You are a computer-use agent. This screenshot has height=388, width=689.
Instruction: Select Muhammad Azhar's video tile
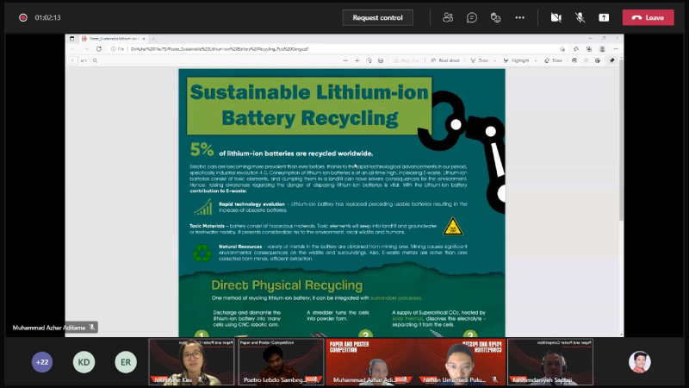tap(371, 361)
